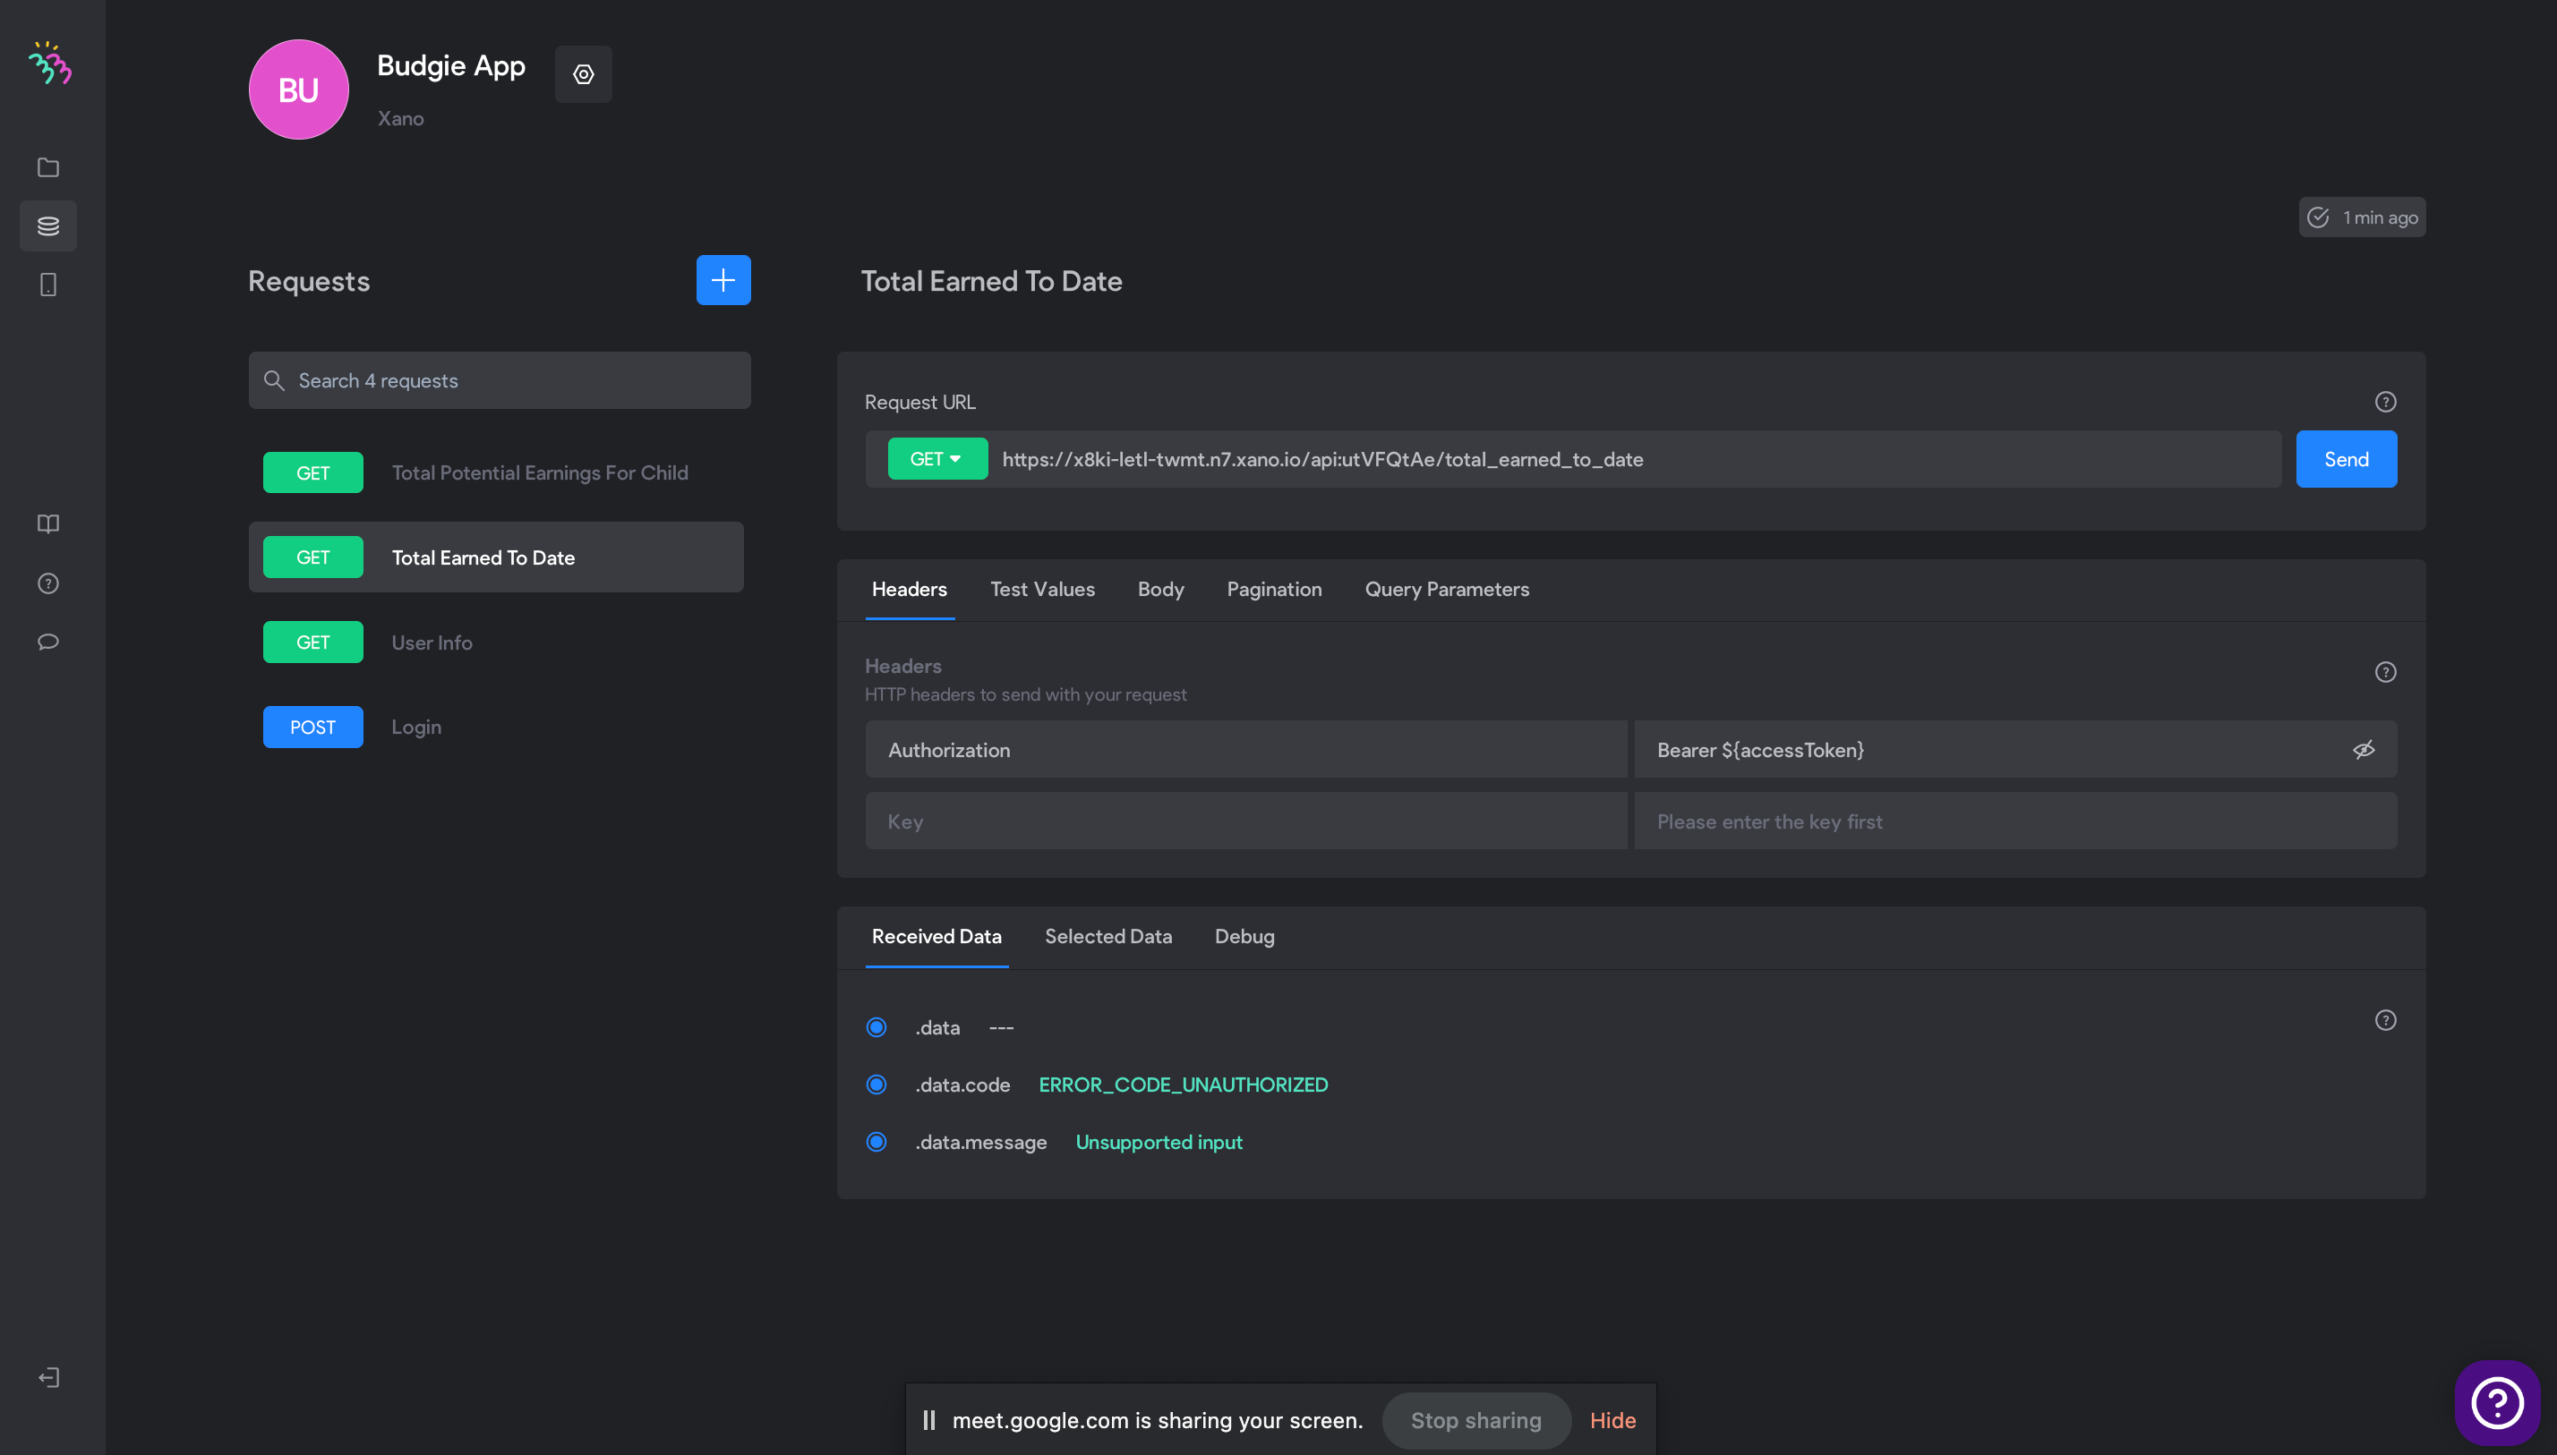Click Request URL help question icon
The height and width of the screenshot is (1455, 2557).
click(2385, 402)
